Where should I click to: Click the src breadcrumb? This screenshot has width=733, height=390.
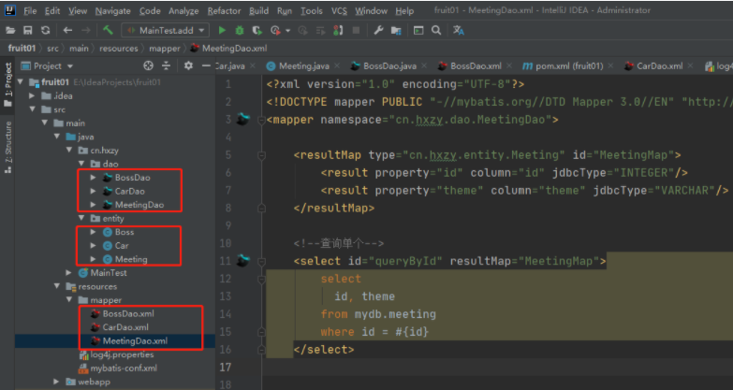pyautogui.click(x=52, y=48)
